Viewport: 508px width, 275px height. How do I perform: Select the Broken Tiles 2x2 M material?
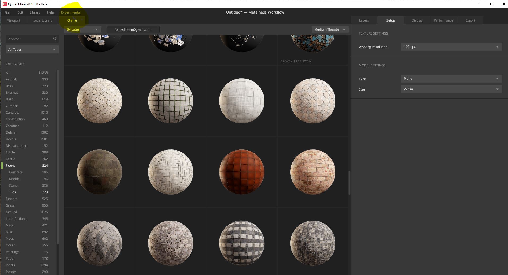[313, 42]
